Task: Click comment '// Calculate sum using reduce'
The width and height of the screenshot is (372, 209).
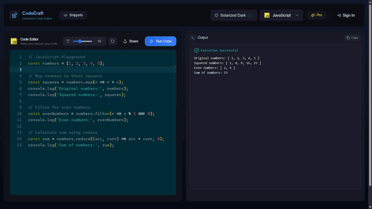Action: (63, 132)
